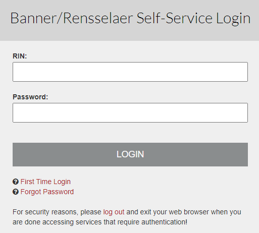
Task: Click the 'are done accessing services' sentence
Action: (x=57, y=222)
